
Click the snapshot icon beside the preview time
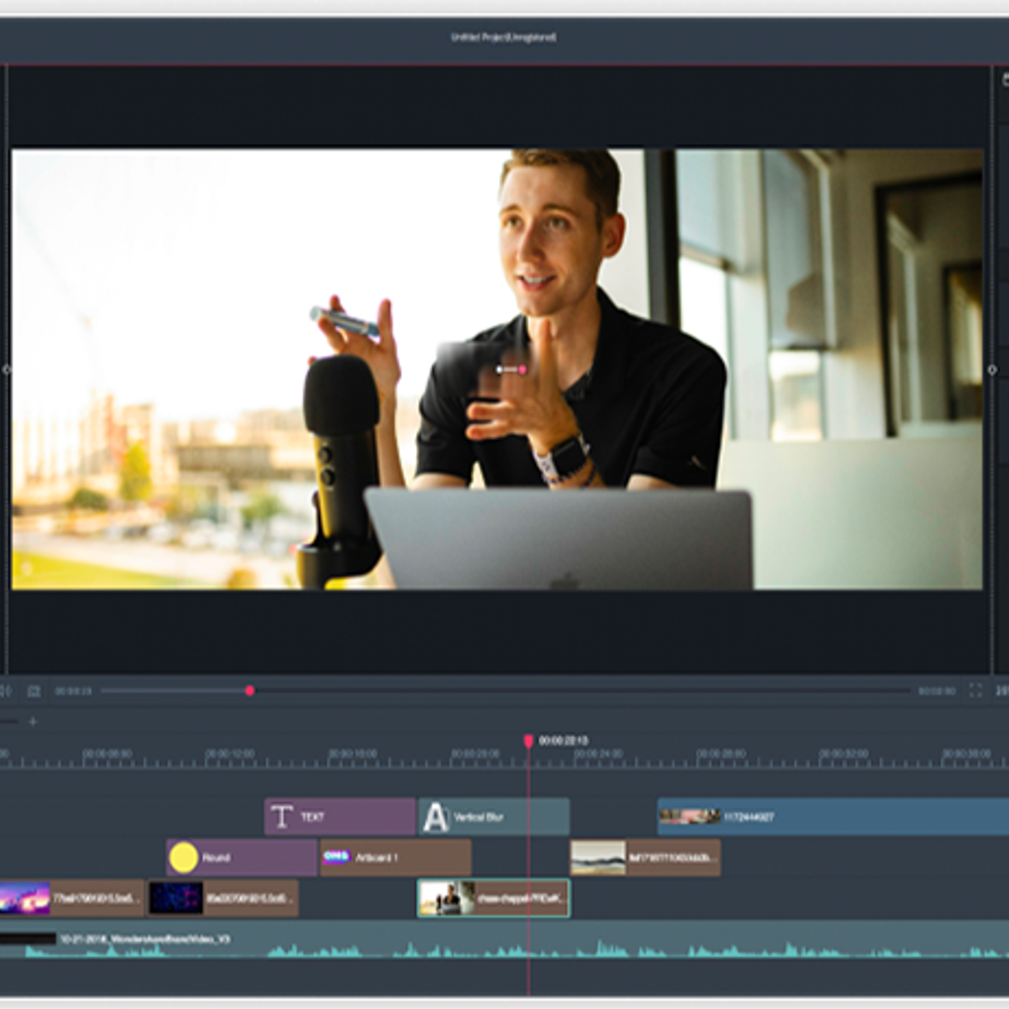pos(34,692)
